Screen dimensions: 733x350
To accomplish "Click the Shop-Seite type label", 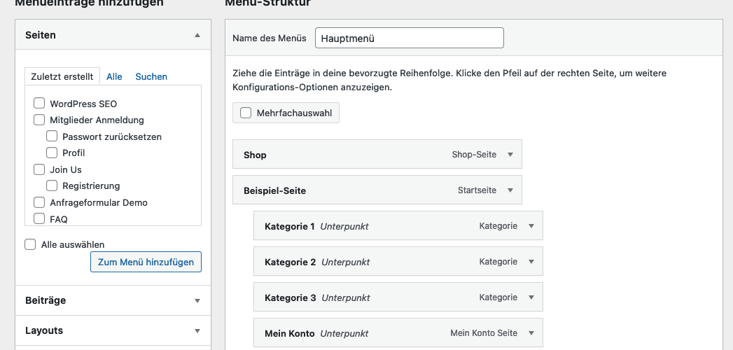I will [474, 155].
